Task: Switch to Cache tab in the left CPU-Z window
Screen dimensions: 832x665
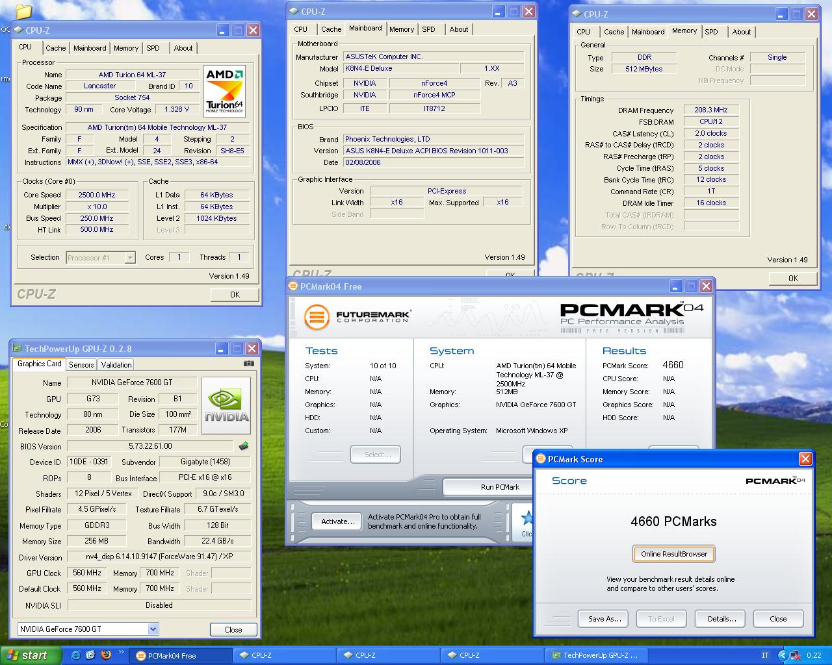Action: 55,48
